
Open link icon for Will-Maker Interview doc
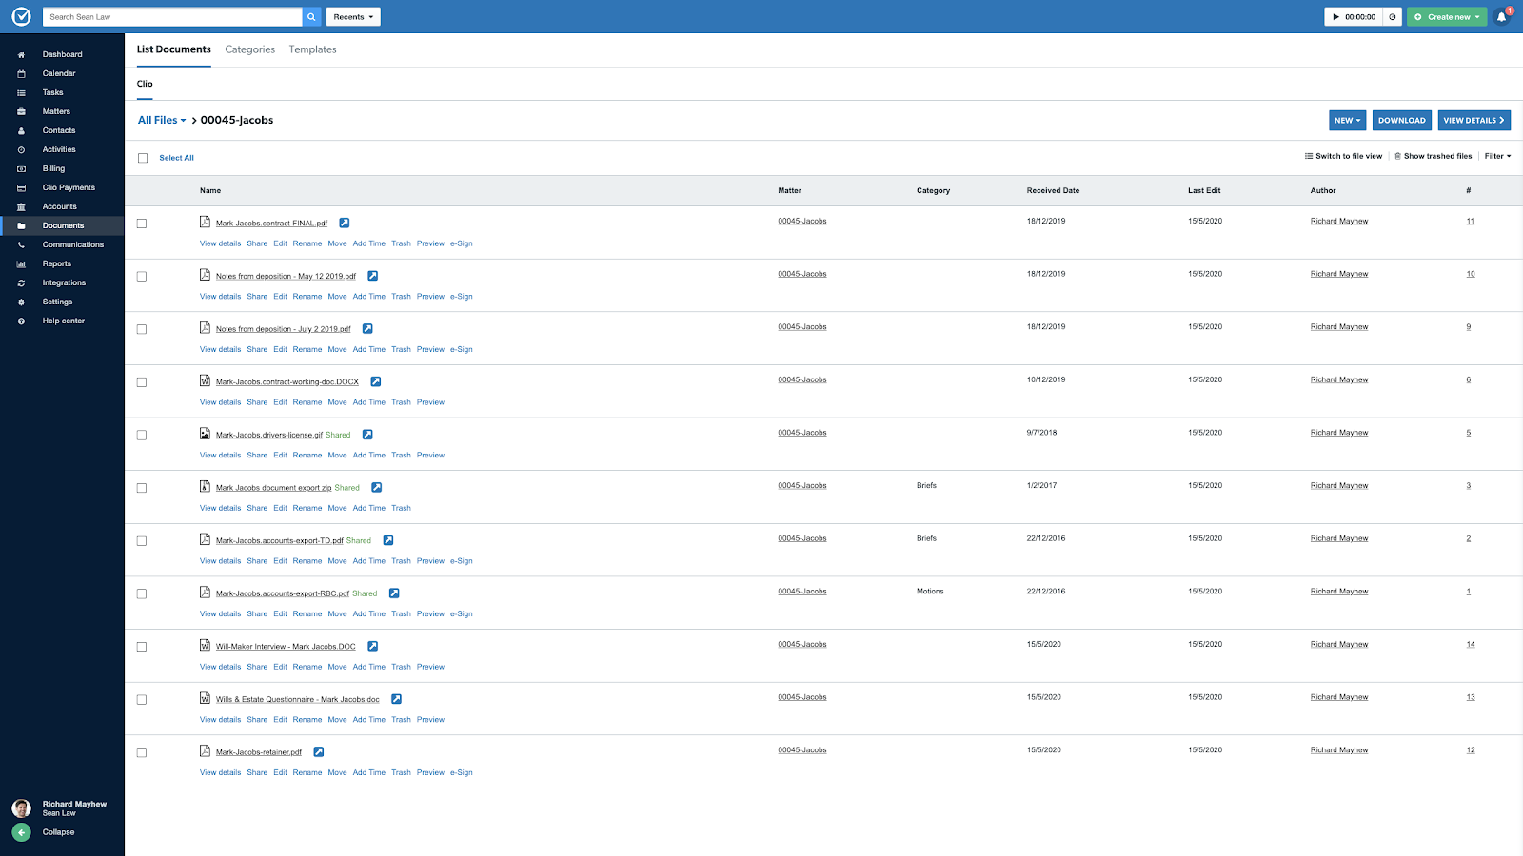point(373,647)
